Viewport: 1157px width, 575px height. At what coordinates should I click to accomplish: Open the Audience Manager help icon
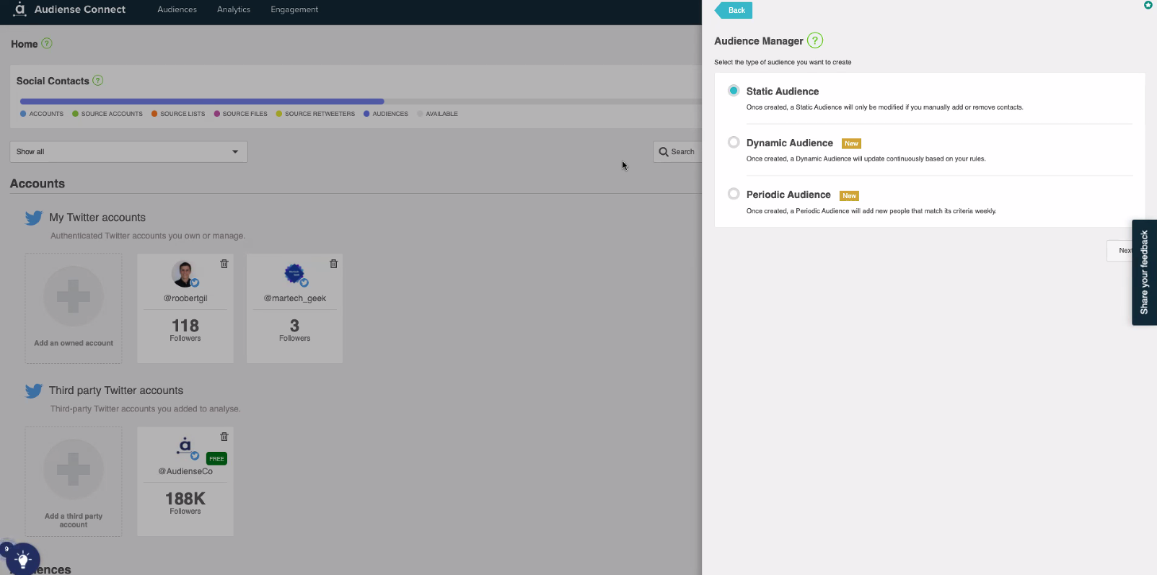(x=814, y=41)
